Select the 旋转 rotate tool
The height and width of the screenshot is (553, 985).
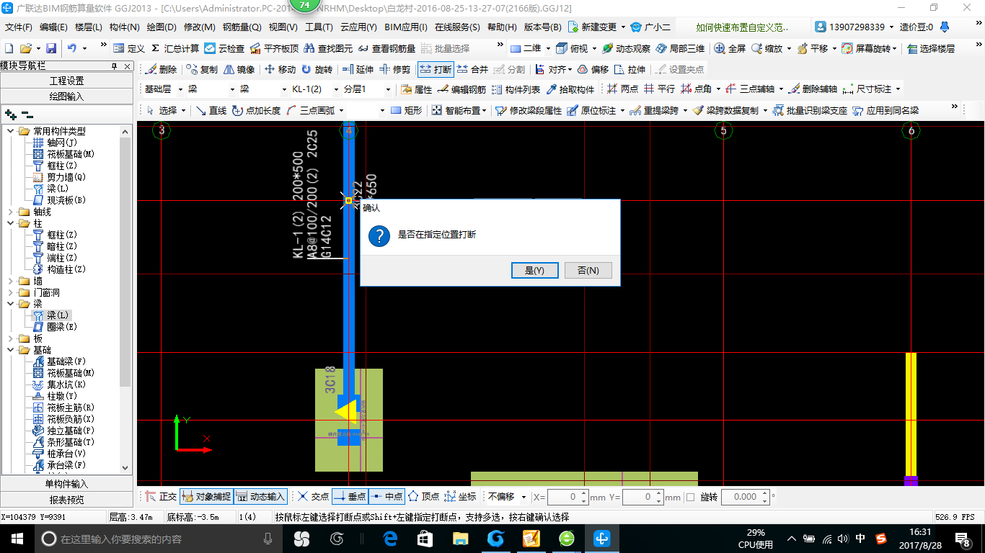[x=317, y=70]
